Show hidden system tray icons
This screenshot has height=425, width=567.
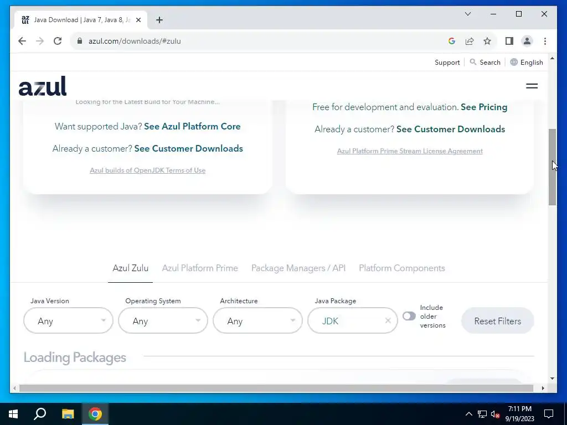pos(468,414)
